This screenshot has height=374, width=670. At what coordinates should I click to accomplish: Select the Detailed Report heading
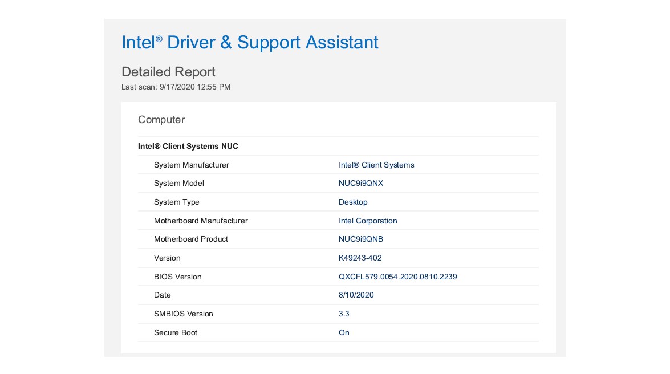coord(168,72)
